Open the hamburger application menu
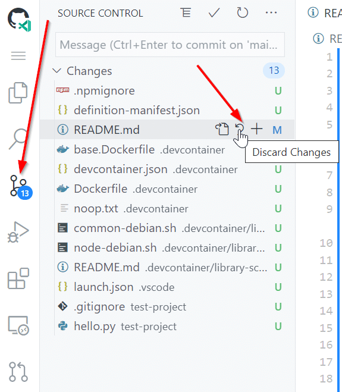The width and height of the screenshot is (342, 392). (18, 55)
